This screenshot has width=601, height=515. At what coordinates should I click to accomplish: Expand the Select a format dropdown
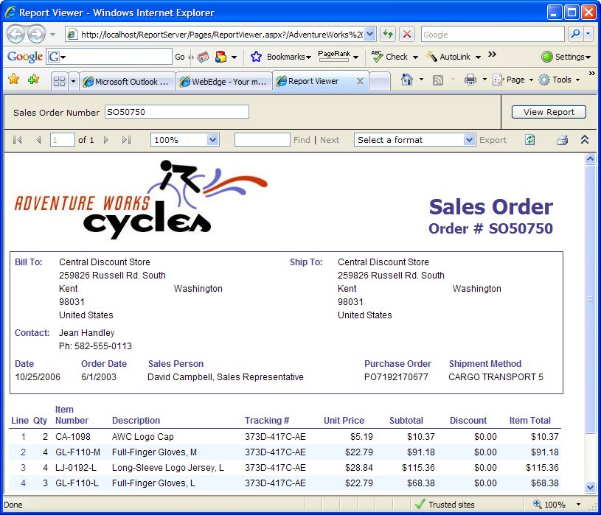coord(469,140)
